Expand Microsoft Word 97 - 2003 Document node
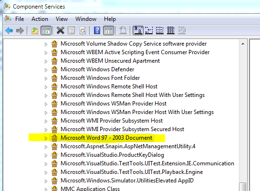This screenshot has width=260, height=191. [46, 138]
